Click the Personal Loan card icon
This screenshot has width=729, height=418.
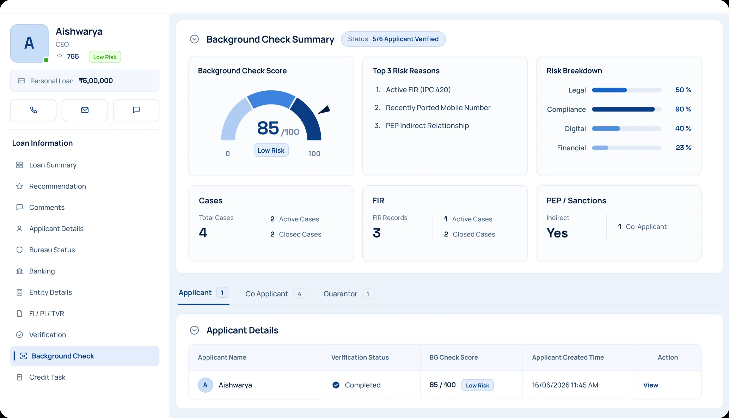[x=22, y=81]
